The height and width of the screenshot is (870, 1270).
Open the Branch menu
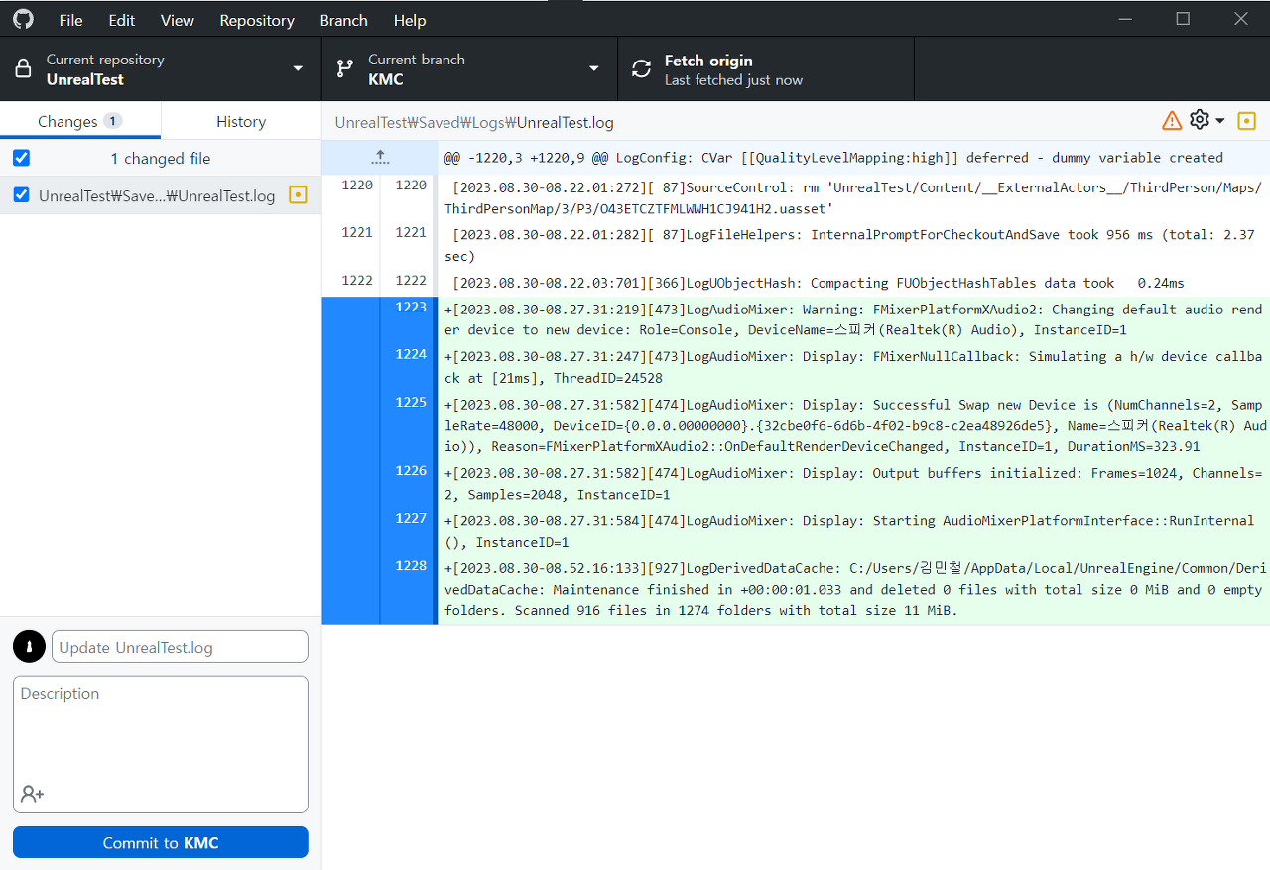(344, 20)
